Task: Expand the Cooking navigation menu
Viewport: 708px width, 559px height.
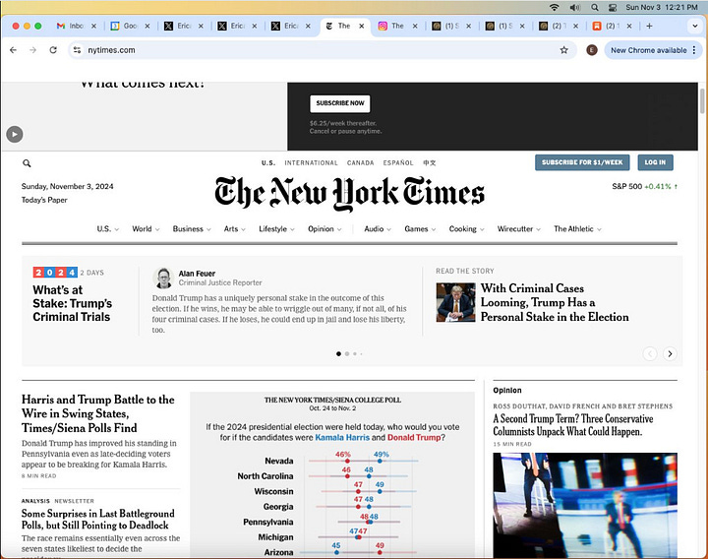Action: click(466, 229)
